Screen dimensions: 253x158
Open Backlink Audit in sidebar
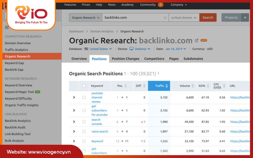(15, 127)
